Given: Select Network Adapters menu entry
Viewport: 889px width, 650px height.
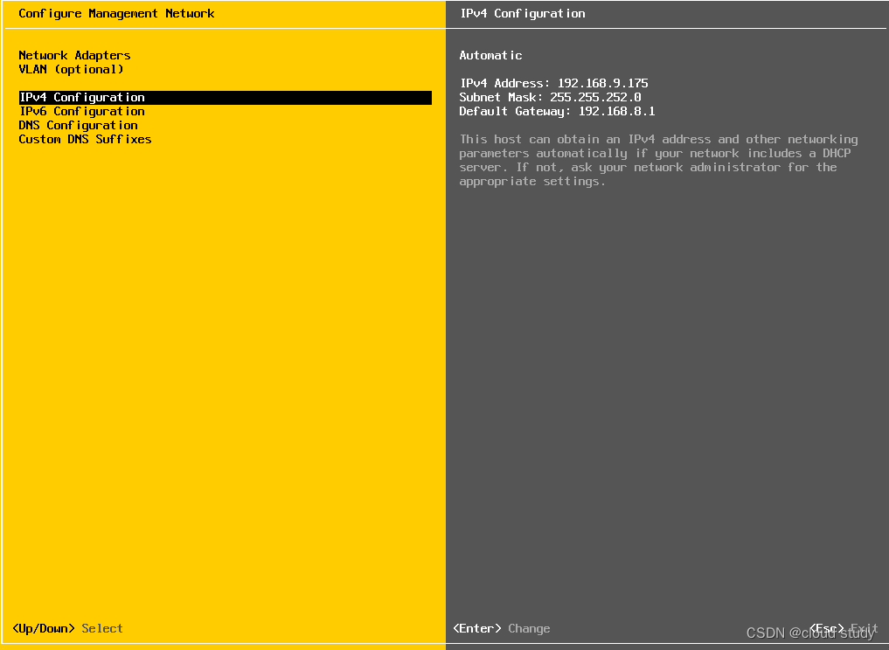Looking at the screenshot, I should click(x=74, y=56).
